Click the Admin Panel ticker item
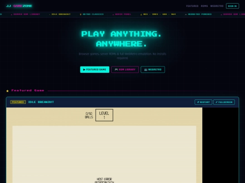Image resolution: width=245 pixels, height=183 pixels. click(x=123, y=14)
